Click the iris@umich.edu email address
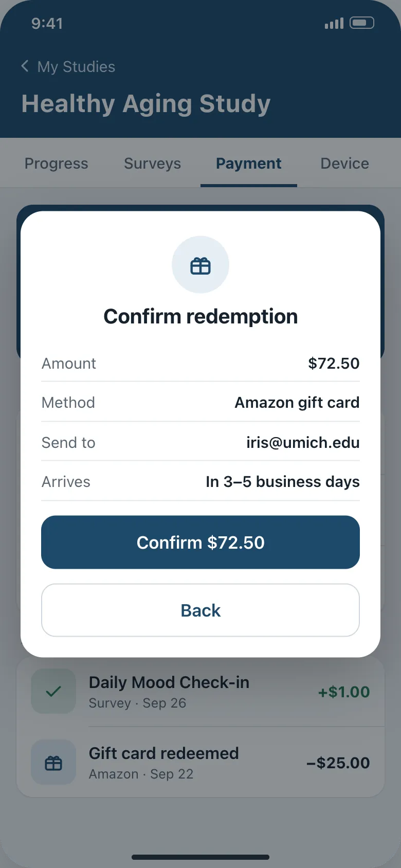Viewport: 401px width, 868px height. click(x=303, y=443)
